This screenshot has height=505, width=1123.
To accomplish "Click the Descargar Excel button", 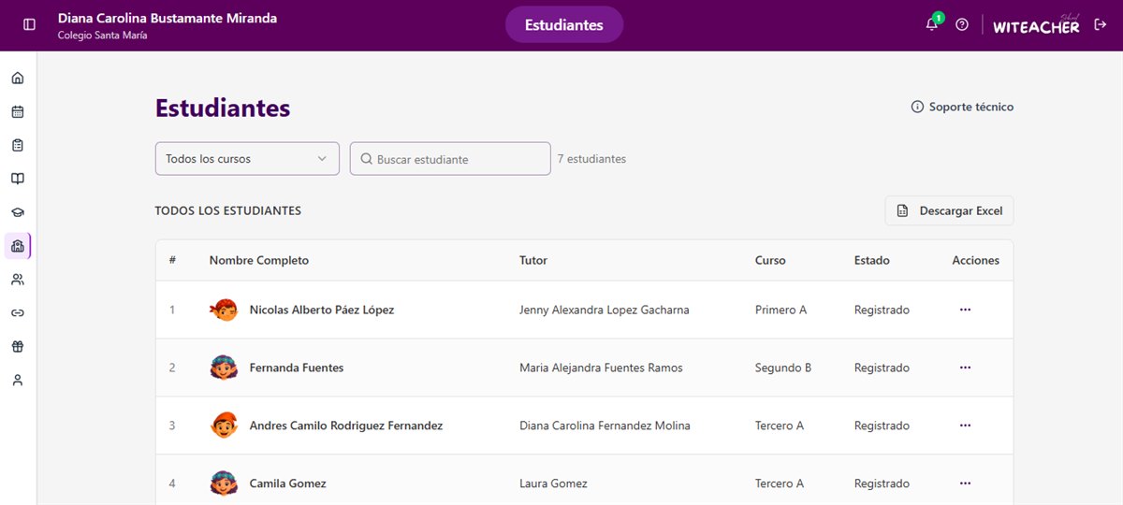I will pyautogui.click(x=949, y=210).
